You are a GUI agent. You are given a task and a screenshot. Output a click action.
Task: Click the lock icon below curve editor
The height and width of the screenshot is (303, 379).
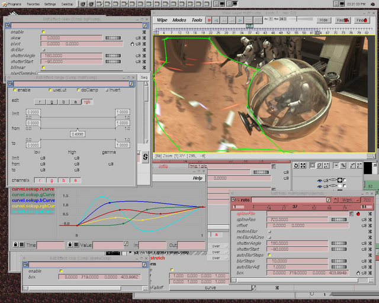pyautogui.click(x=14, y=244)
